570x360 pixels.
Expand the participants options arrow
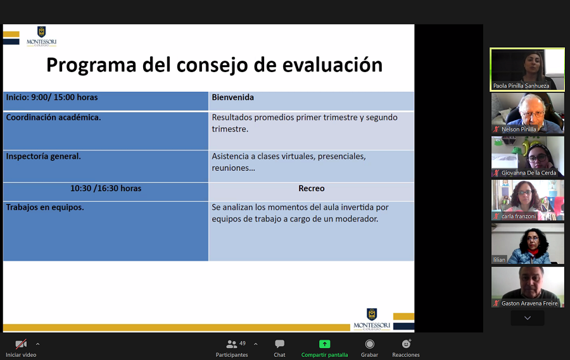(256, 344)
